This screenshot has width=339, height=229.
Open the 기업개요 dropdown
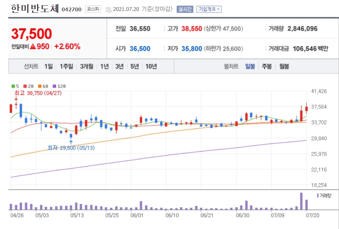click(x=209, y=9)
